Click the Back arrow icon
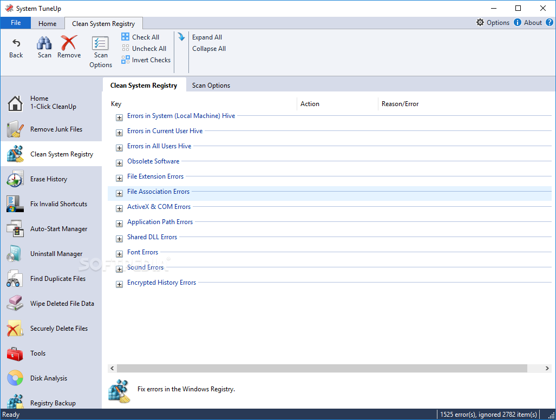 (x=16, y=43)
